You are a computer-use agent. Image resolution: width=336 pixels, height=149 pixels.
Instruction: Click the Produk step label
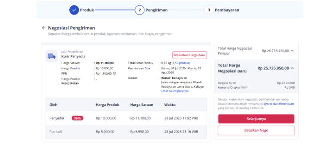point(87,10)
